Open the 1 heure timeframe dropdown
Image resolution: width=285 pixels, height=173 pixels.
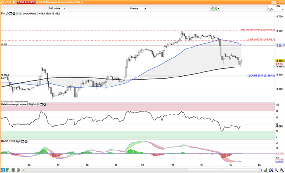138,8
